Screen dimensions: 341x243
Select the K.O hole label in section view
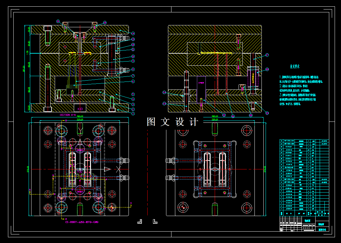tap(80, 109)
